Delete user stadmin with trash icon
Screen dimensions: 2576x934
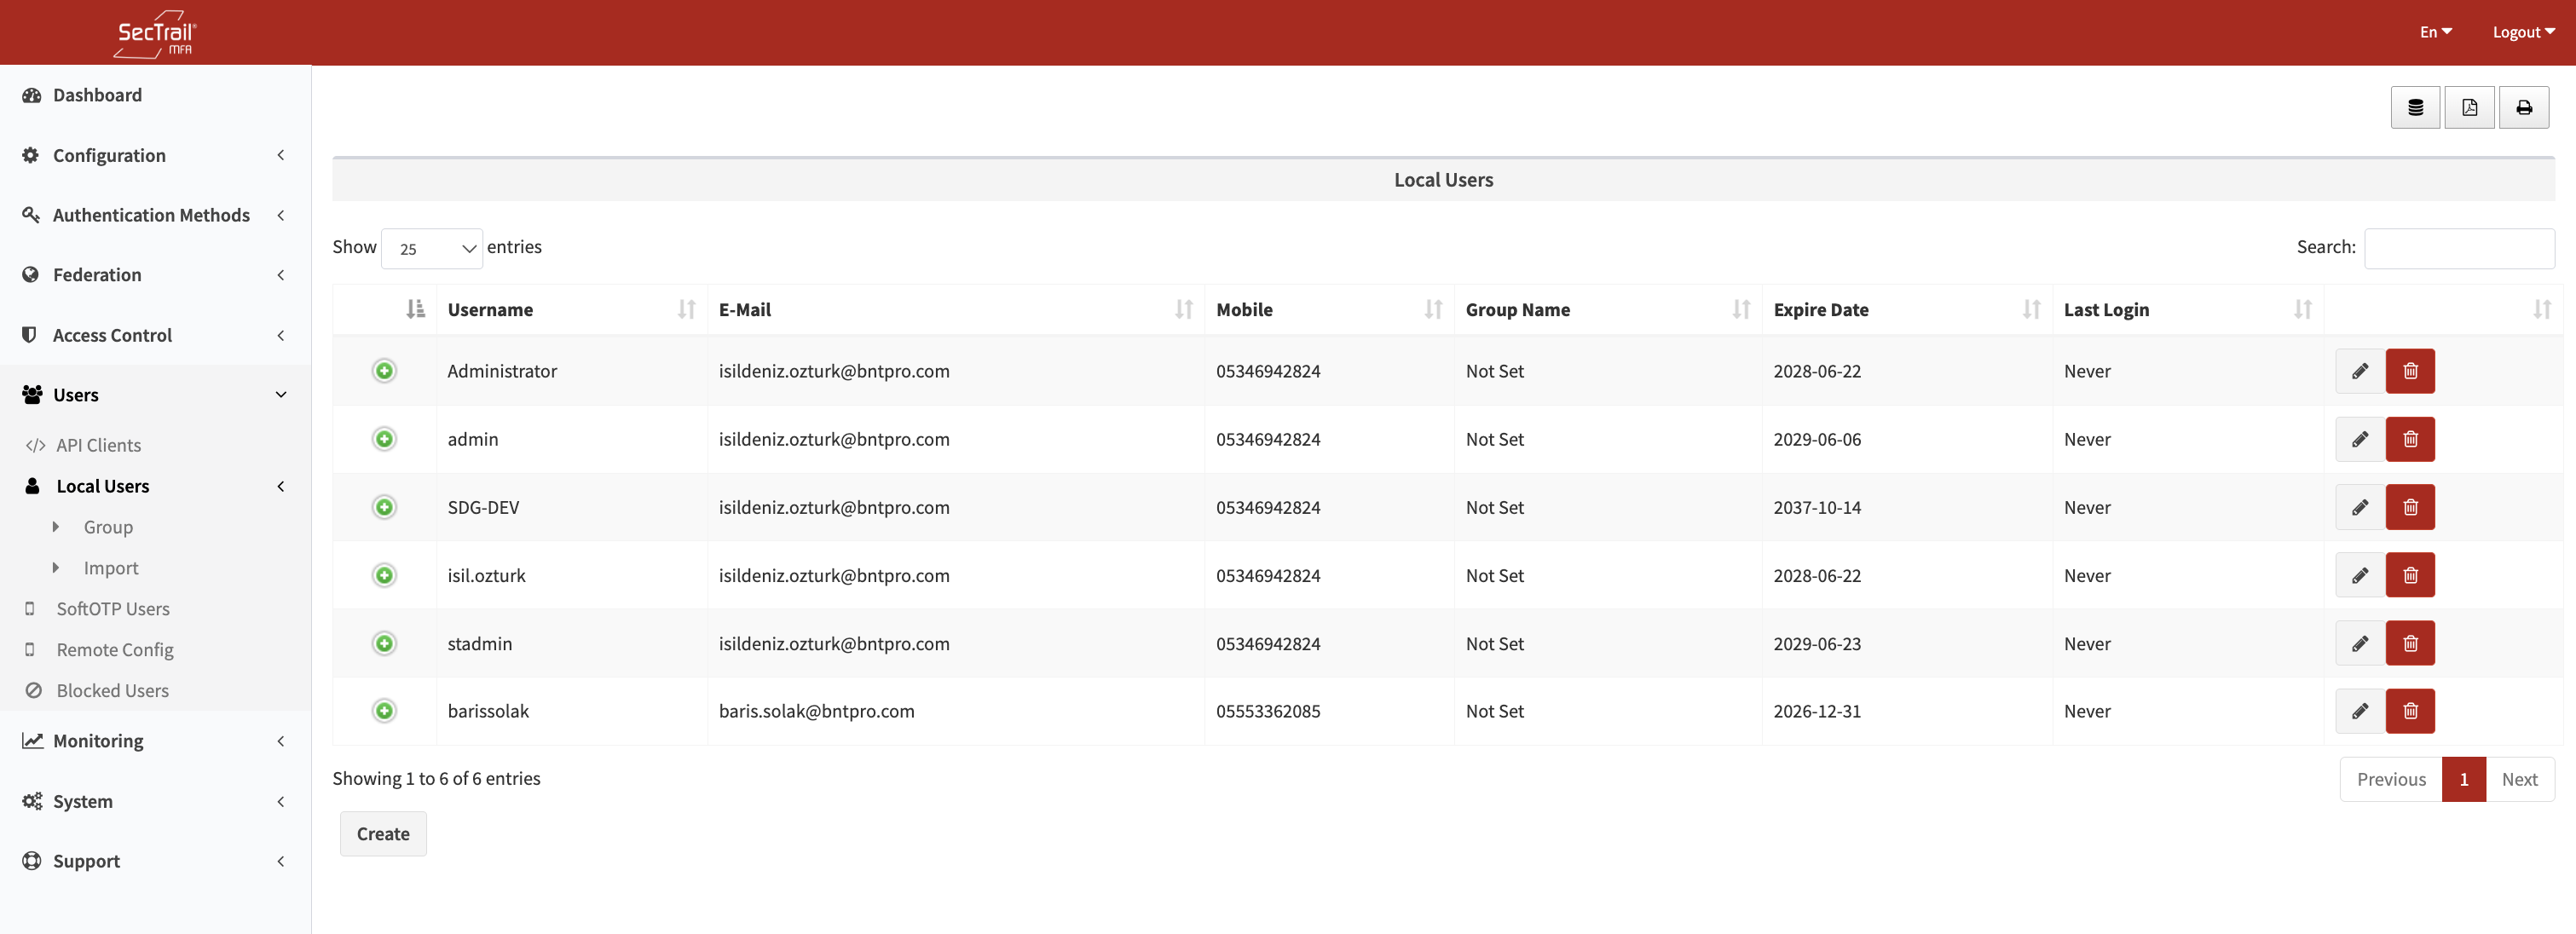tap(2410, 643)
